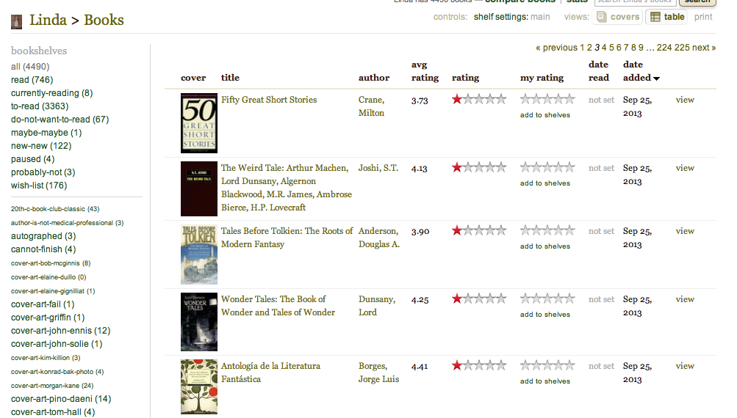
Task: Select the wish-list (176) bookshelf
Action: (x=39, y=186)
